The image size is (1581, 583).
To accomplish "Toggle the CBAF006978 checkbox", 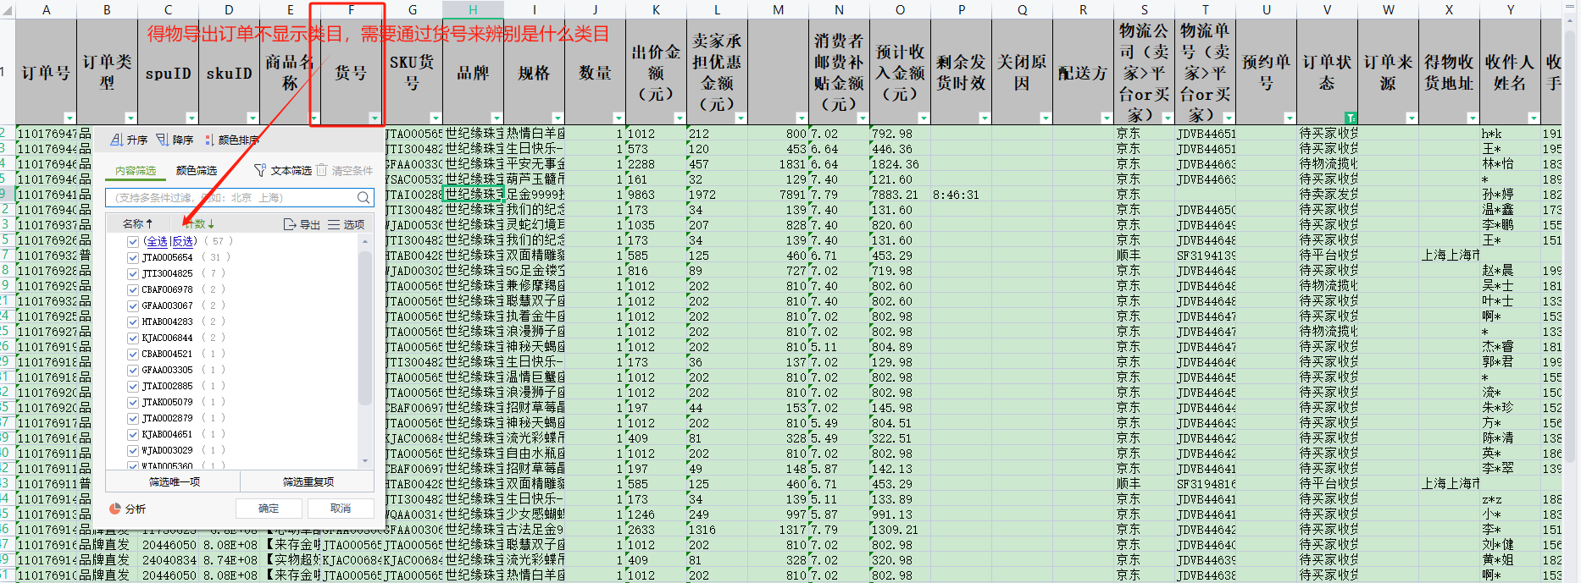I will point(133,289).
